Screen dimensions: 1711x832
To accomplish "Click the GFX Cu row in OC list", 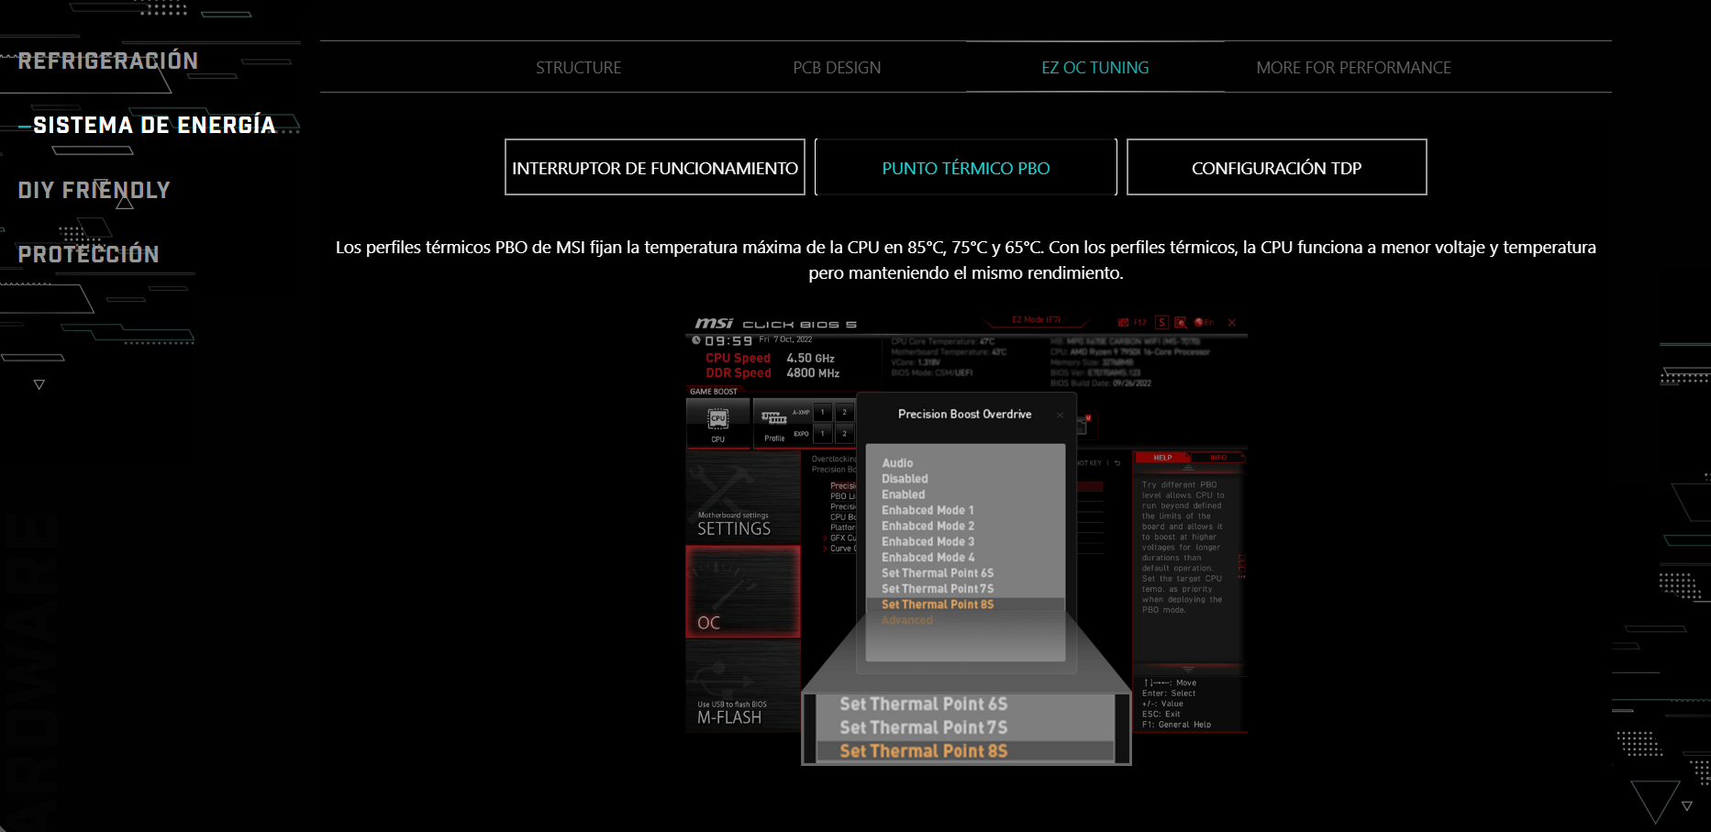I will coord(841,538).
